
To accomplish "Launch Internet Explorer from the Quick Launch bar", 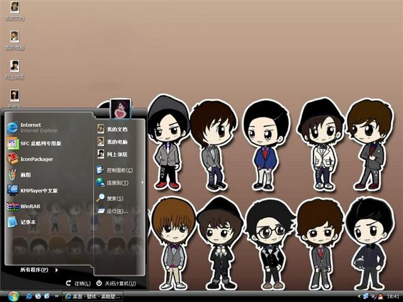I will (29, 296).
